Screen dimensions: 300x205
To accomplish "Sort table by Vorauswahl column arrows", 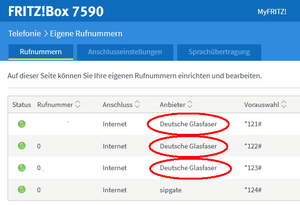I will click(x=283, y=104).
